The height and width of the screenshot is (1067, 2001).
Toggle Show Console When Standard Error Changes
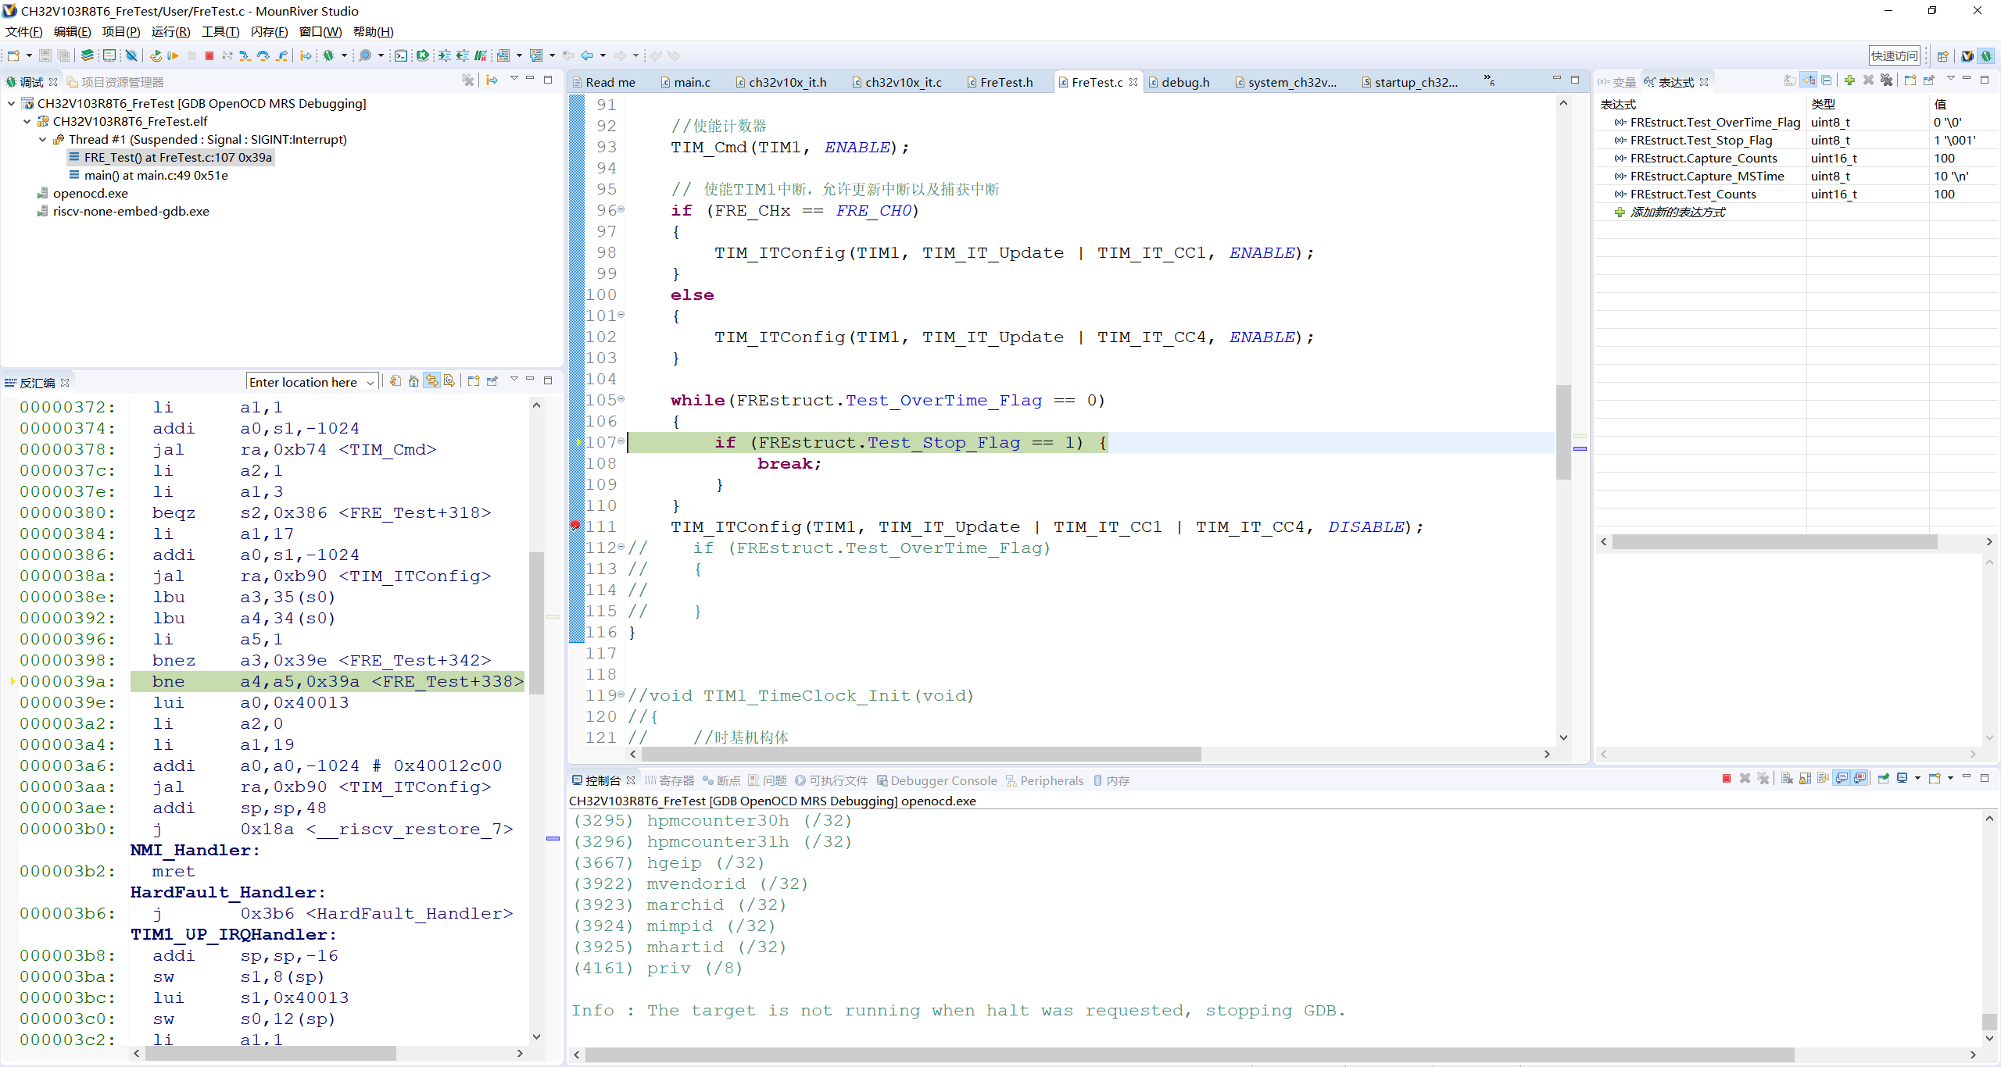[x=1860, y=778]
